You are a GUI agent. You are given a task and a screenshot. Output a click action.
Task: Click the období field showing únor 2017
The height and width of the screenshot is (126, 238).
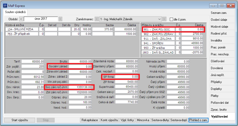[x=41, y=19]
